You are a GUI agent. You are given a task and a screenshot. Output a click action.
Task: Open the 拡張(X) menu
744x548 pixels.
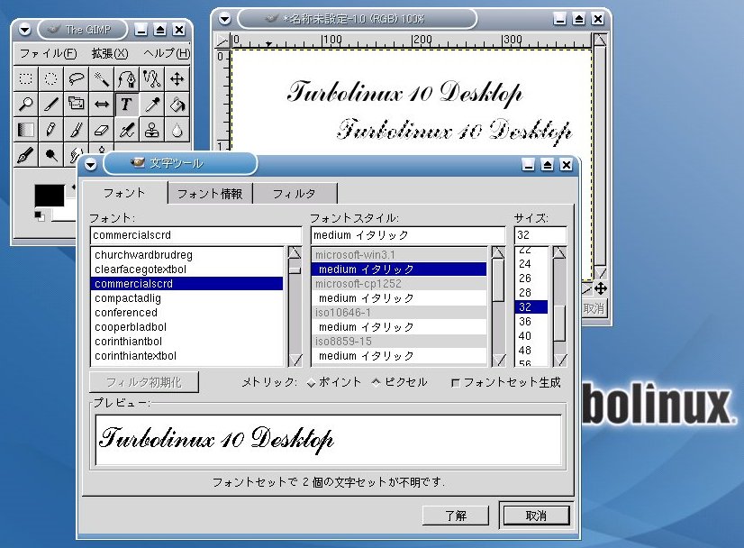pos(110,53)
